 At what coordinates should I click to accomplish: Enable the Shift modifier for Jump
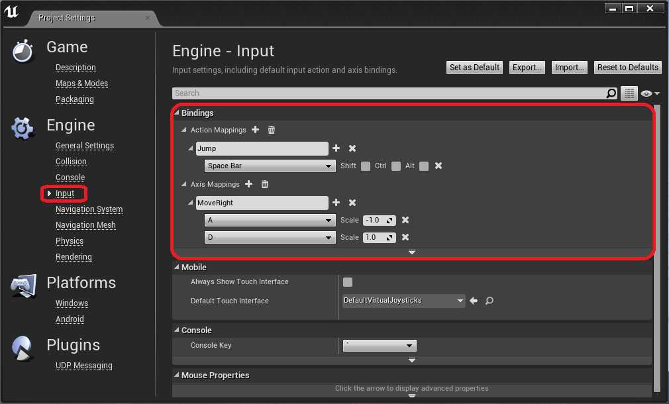tap(366, 166)
